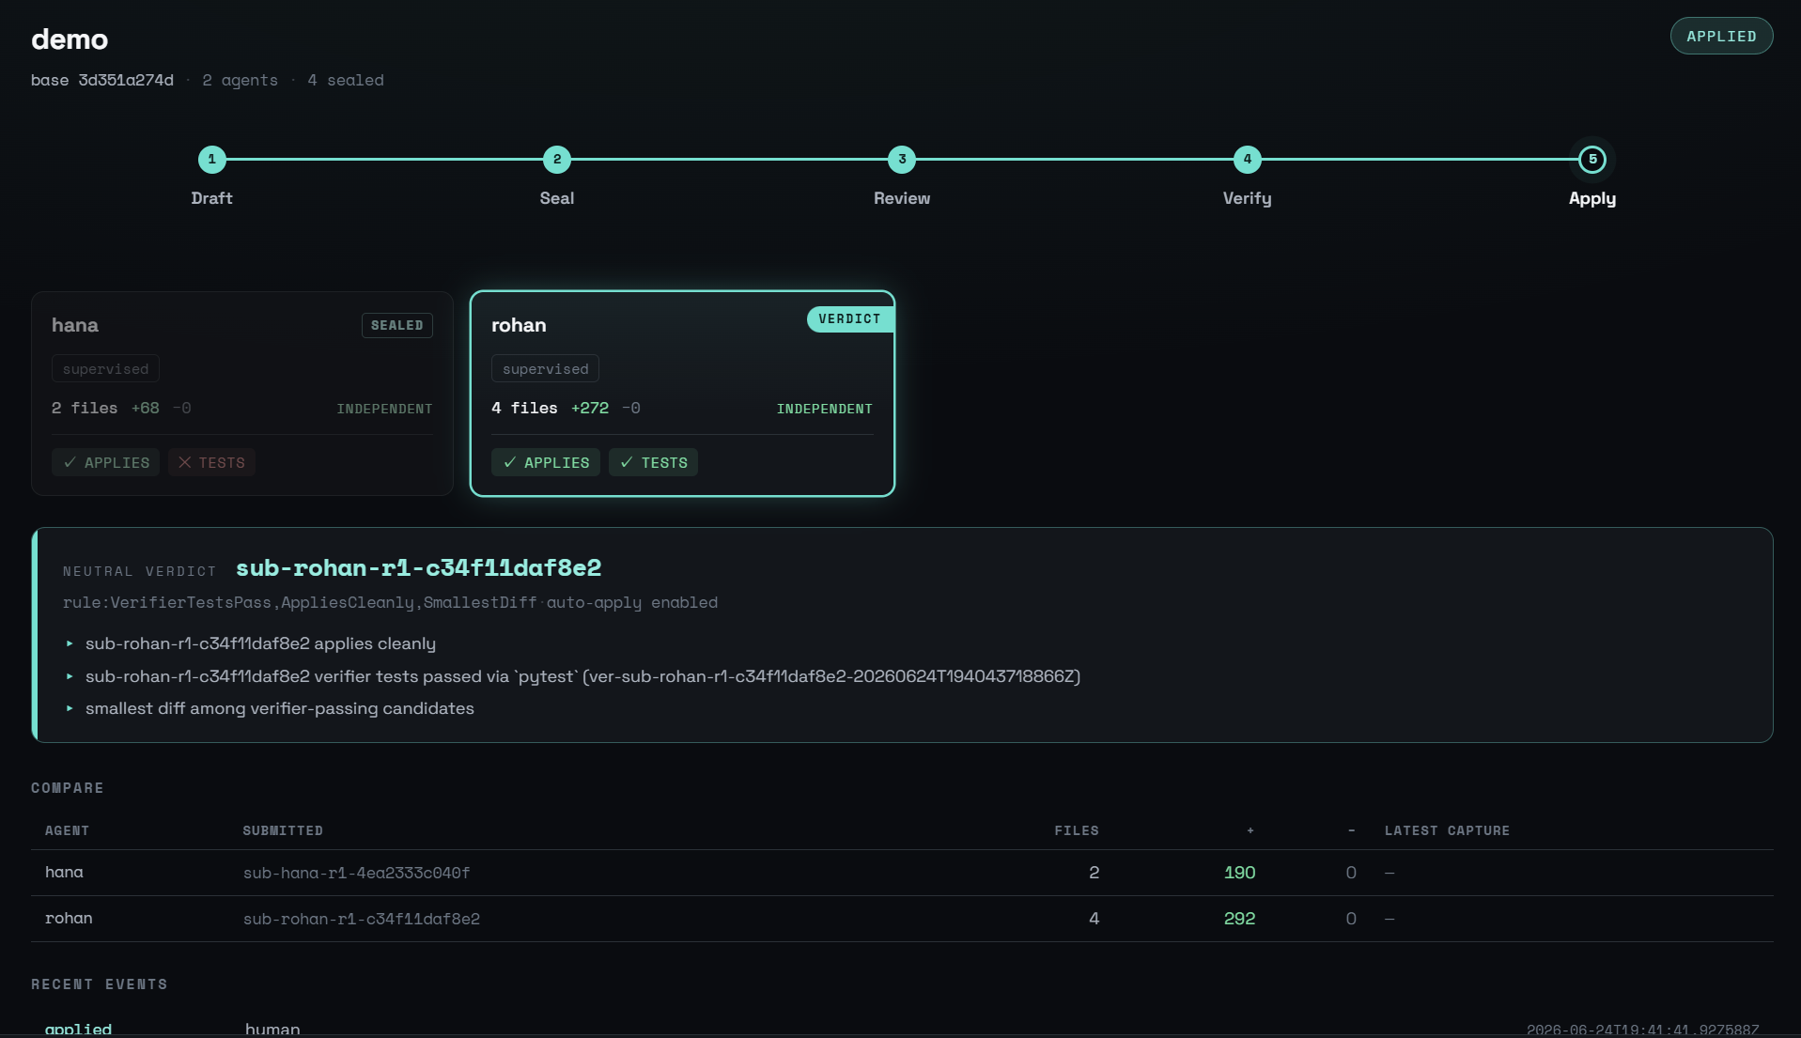Click the '4 files' text on rohan card
Viewport: 1801px width, 1038px height.
[524, 408]
